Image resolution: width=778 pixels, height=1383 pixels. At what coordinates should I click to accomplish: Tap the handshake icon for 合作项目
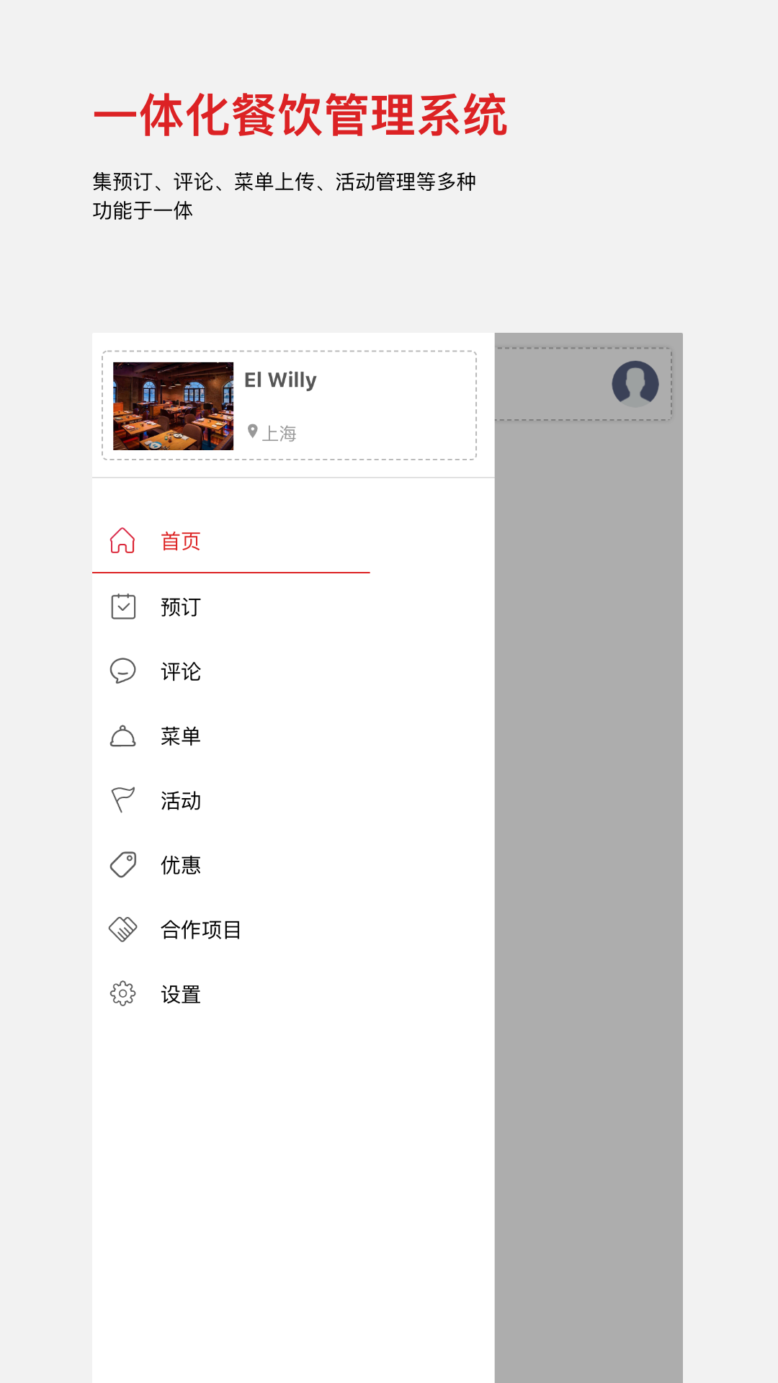point(122,929)
